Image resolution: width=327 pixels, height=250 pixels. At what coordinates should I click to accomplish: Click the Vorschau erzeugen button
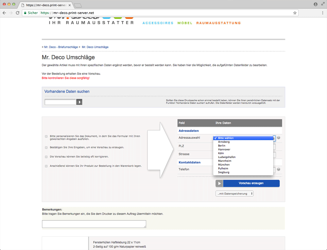coord(251,184)
